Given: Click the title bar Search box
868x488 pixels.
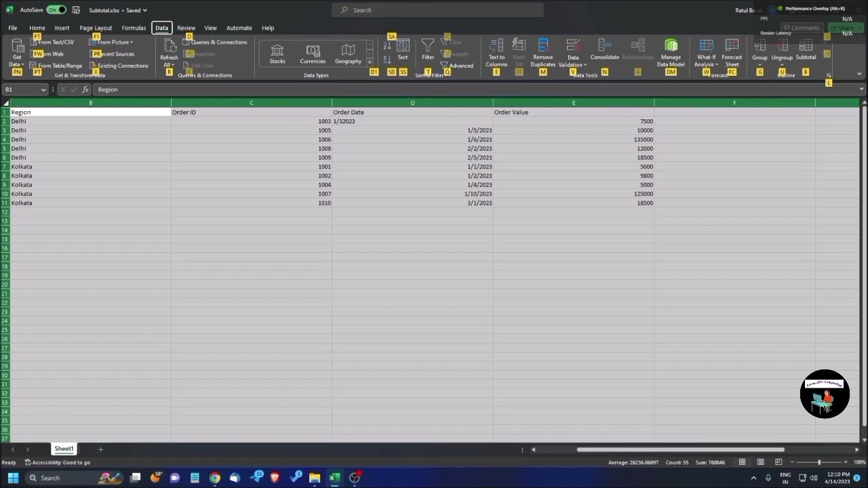Looking at the screenshot, I should (x=437, y=10).
